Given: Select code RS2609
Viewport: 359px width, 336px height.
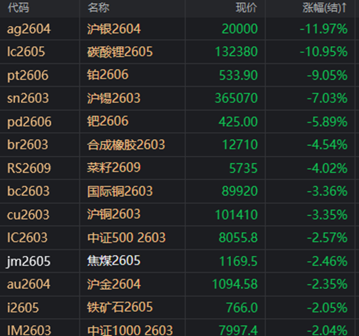Looking at the screenshot, I should (x=29, y=168).
